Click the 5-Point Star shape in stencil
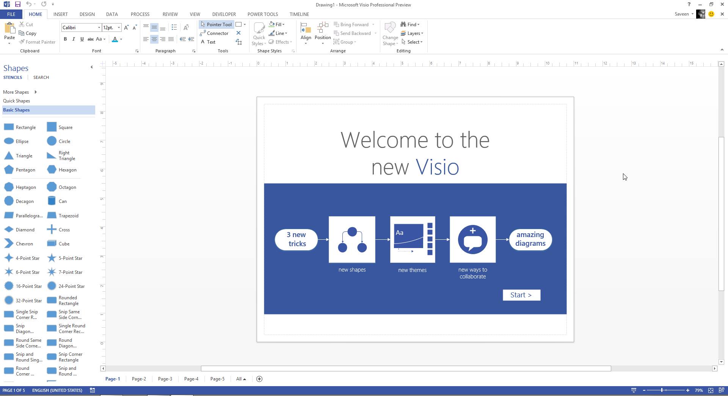This screenshot has height=396, width=728. 52,258
